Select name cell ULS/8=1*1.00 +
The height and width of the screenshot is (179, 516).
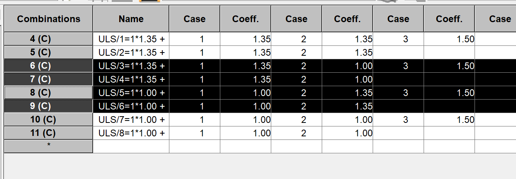pos(131,133)
